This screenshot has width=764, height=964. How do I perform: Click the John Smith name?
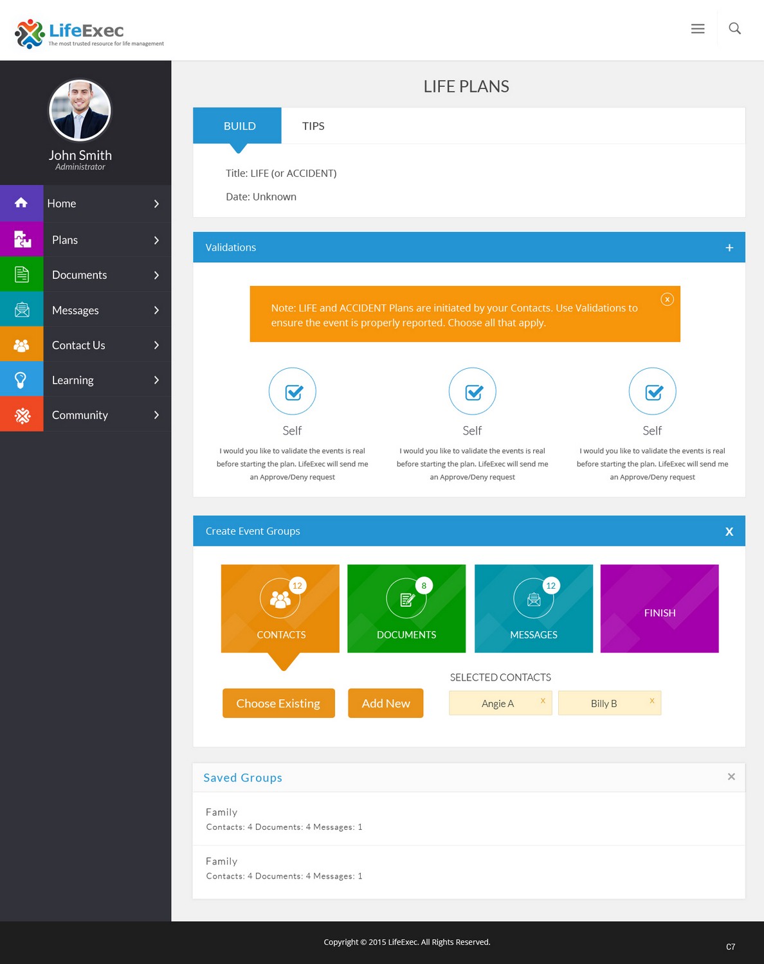[80, 155]
